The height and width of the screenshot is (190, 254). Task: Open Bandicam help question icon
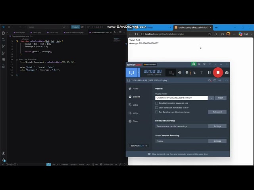click(210, 64)
